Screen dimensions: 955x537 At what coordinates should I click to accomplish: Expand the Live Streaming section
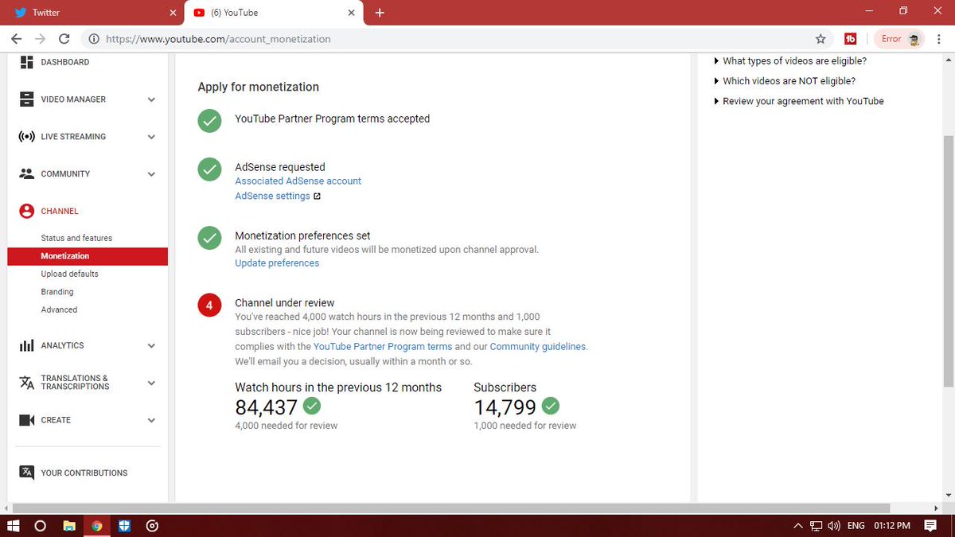(151, 137)
